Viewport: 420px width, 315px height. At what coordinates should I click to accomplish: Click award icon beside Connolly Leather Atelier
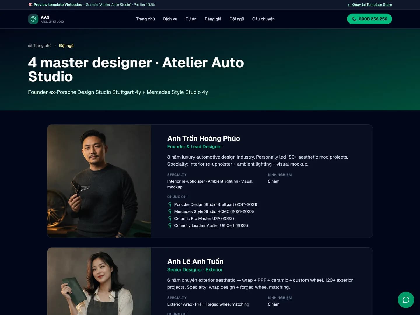point(170,225)
